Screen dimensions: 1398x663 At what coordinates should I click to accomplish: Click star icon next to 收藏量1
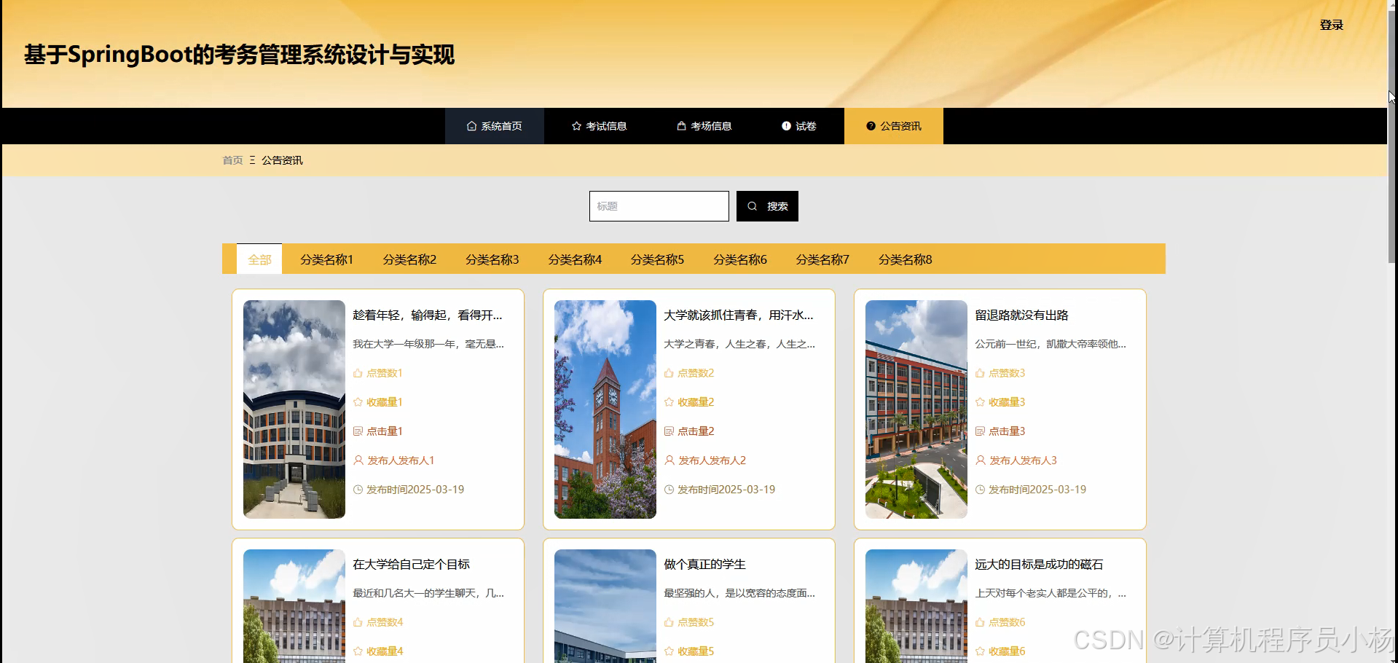(x=358, y=402)
